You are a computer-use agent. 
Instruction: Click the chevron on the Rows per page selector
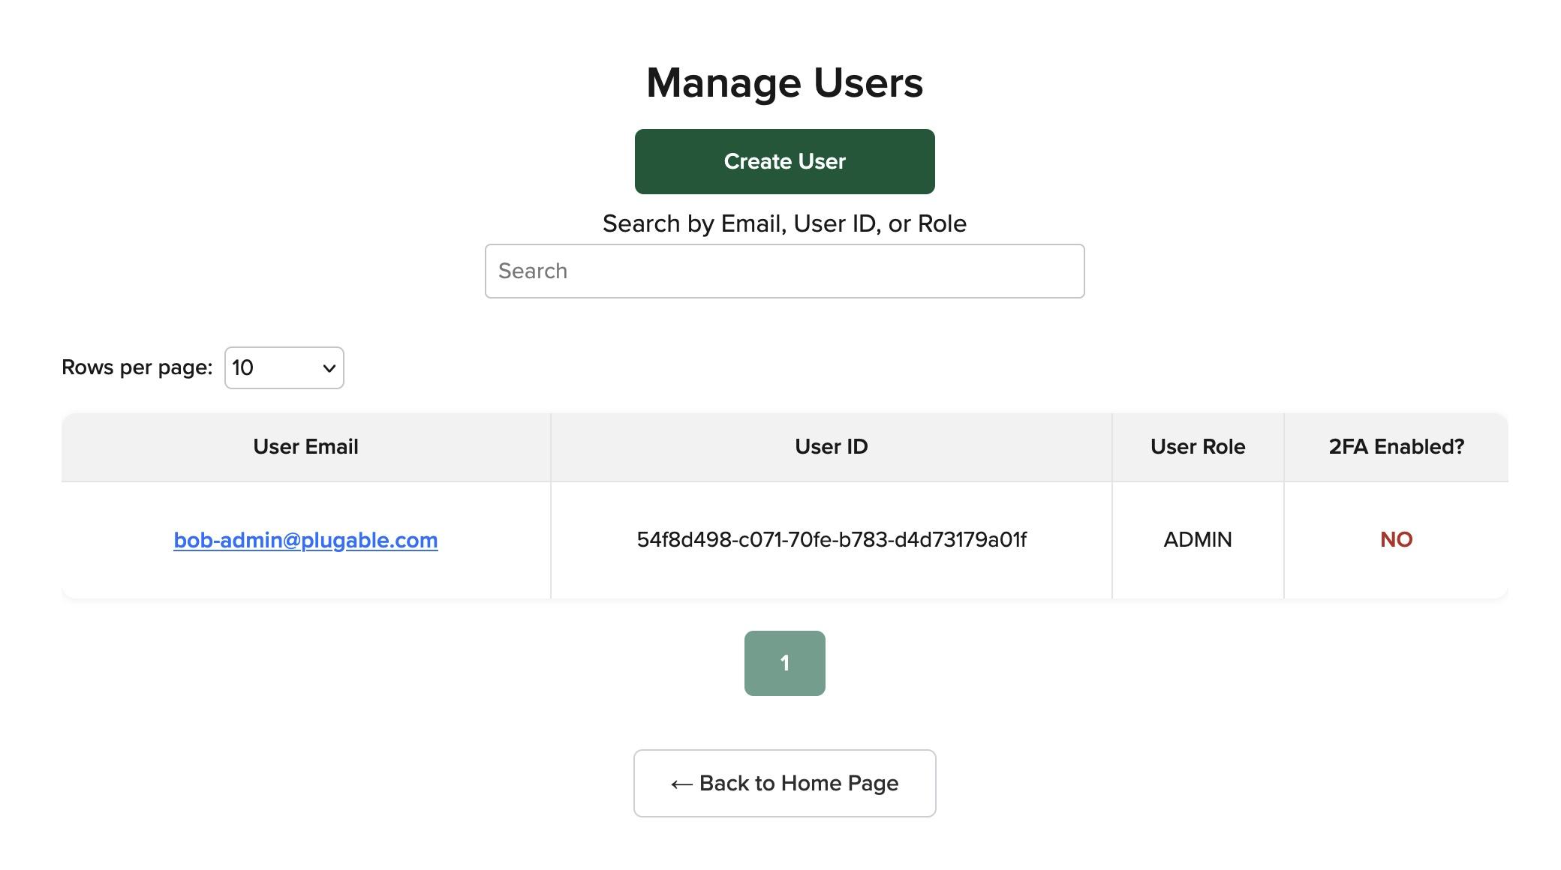[x=328, y=367]
